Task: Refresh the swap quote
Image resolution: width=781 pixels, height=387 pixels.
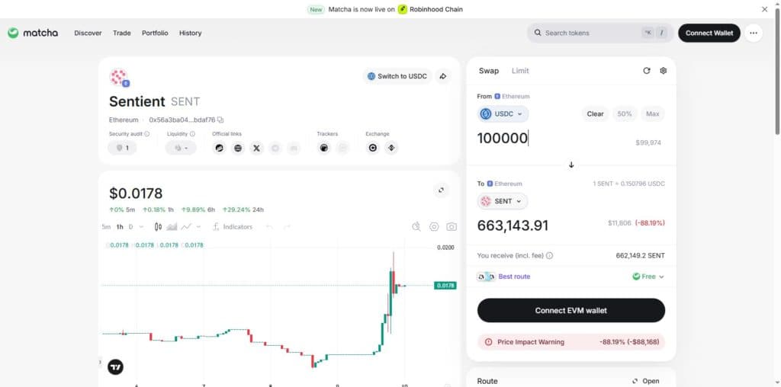Action: pyautogui.click(x=647, y=71)
